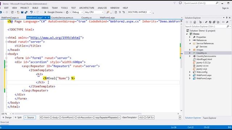Open the DEBUG menu

coord(45,8)
